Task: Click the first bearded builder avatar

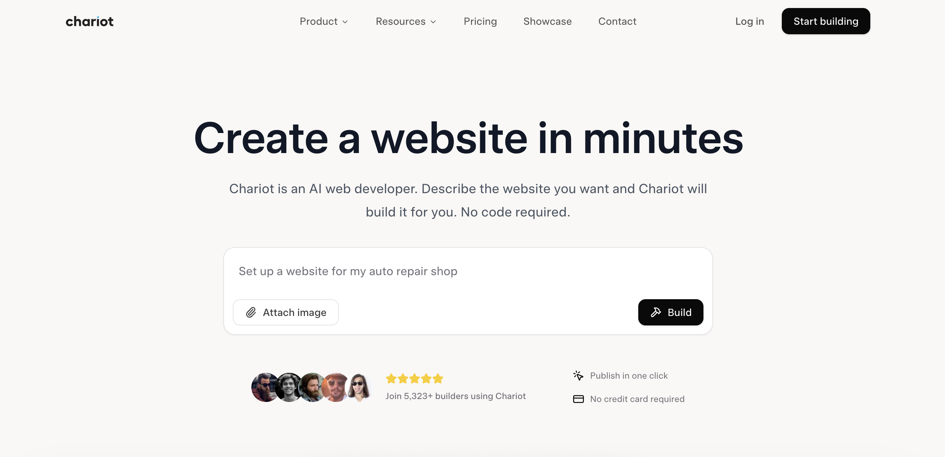Action: [264, 387]
